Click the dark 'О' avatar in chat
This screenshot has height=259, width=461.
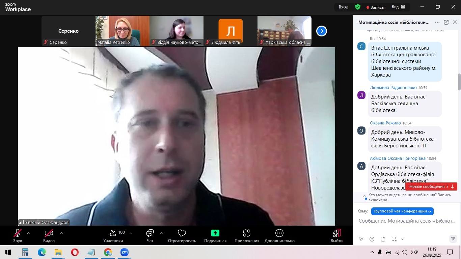tap(361, 131)
